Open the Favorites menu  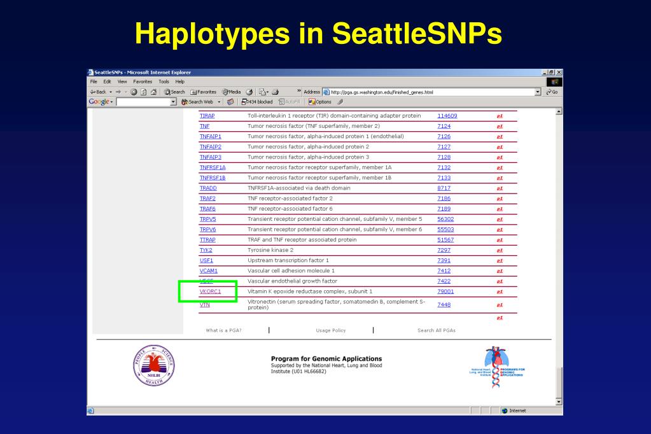143,82
